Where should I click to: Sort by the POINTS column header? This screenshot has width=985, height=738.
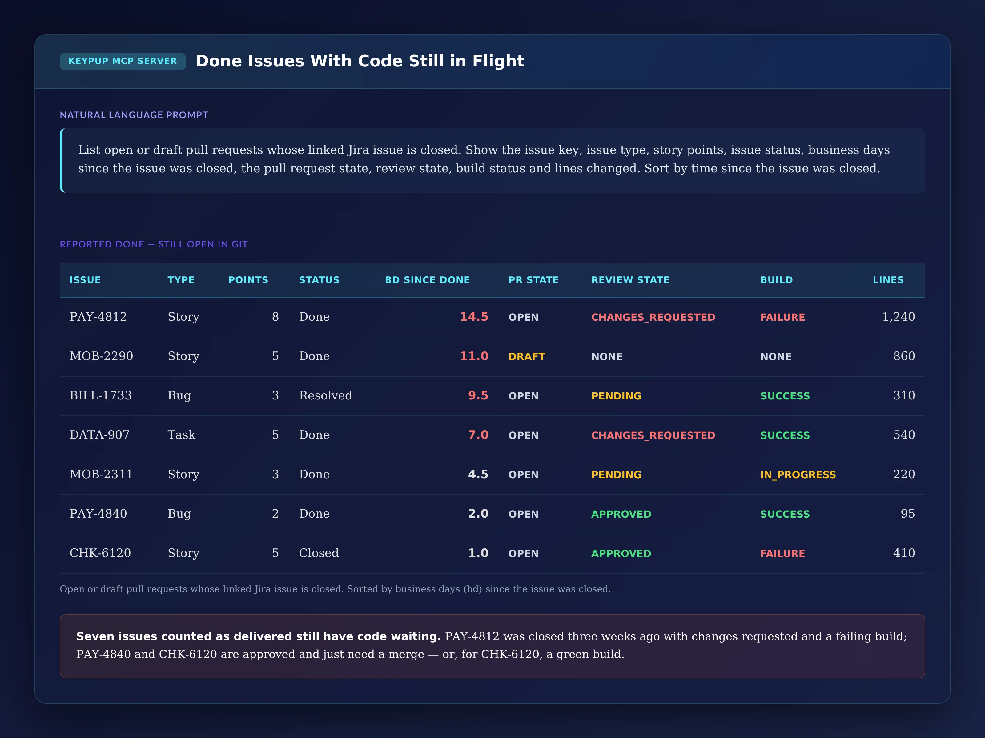(248, 280)
